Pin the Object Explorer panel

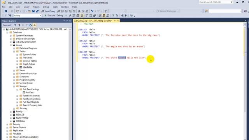pyautogui.click(x=67, y=21)
